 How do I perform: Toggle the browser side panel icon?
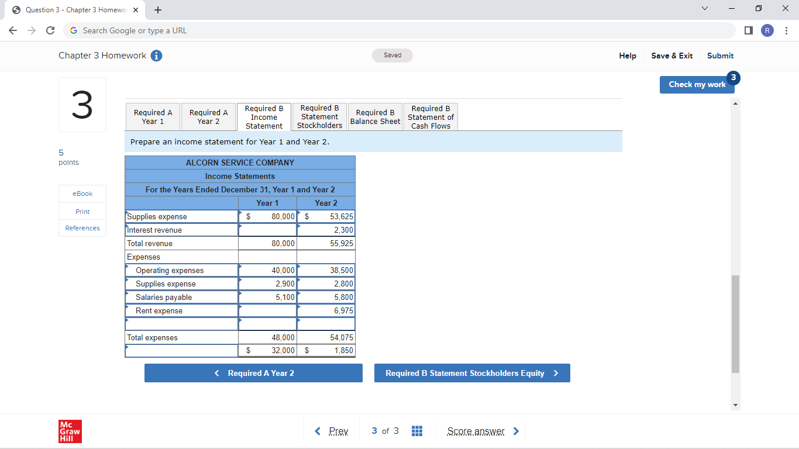[749, 30]
